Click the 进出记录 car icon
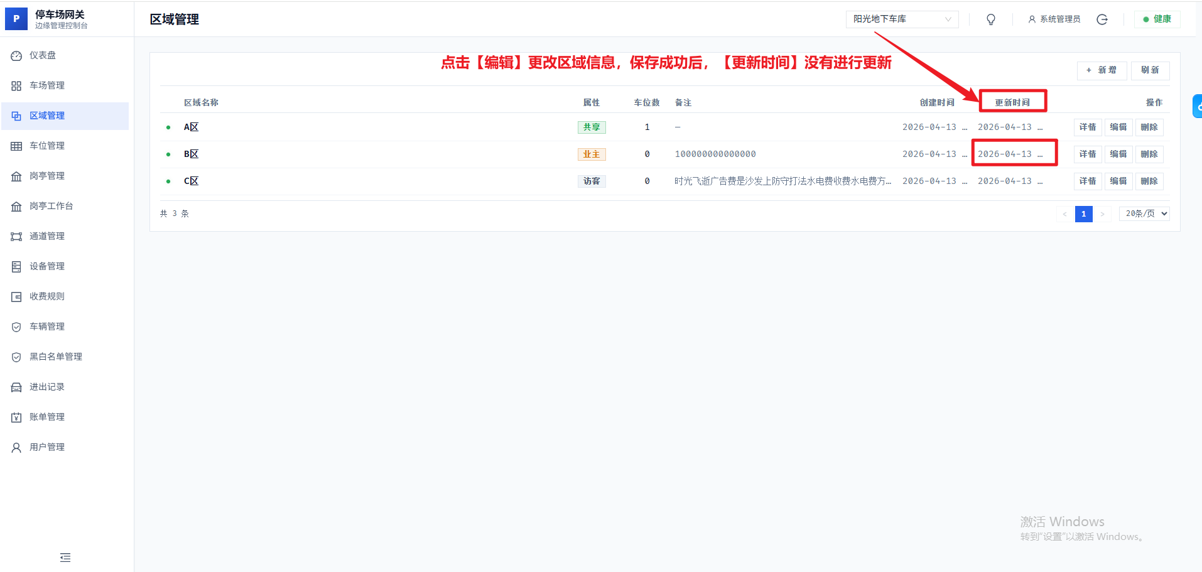1202x572 pixels. point(16,387)
